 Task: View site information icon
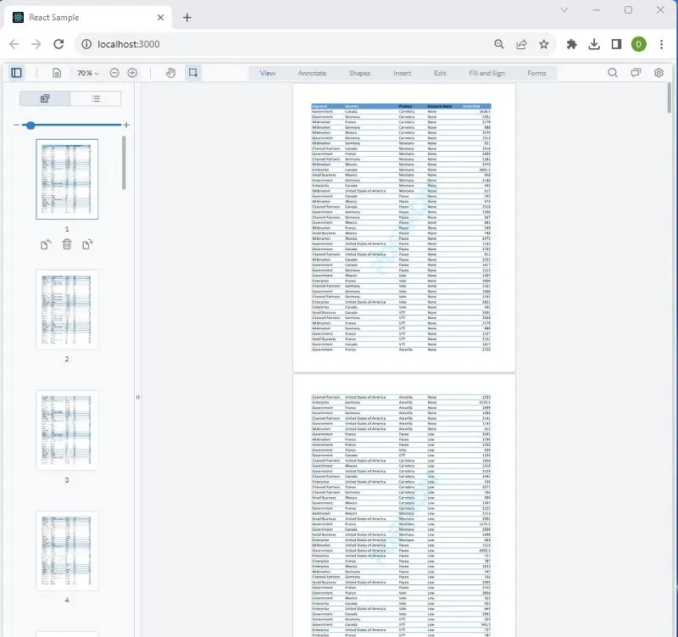pos(86,44)
